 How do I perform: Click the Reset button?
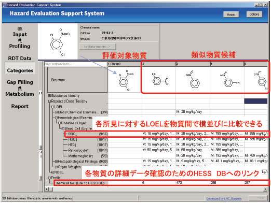click(231, 15)
